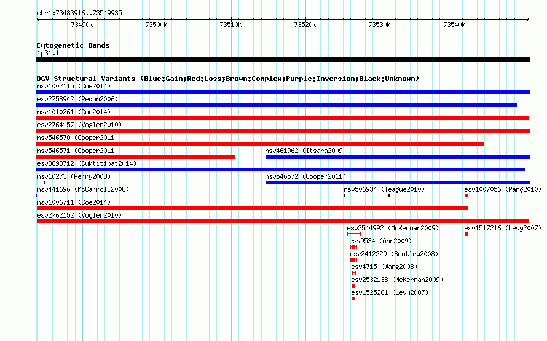Select the red square under esv1007056
Image resolution: width=547 pixels, height=341 pixels.
click(466, 195)
